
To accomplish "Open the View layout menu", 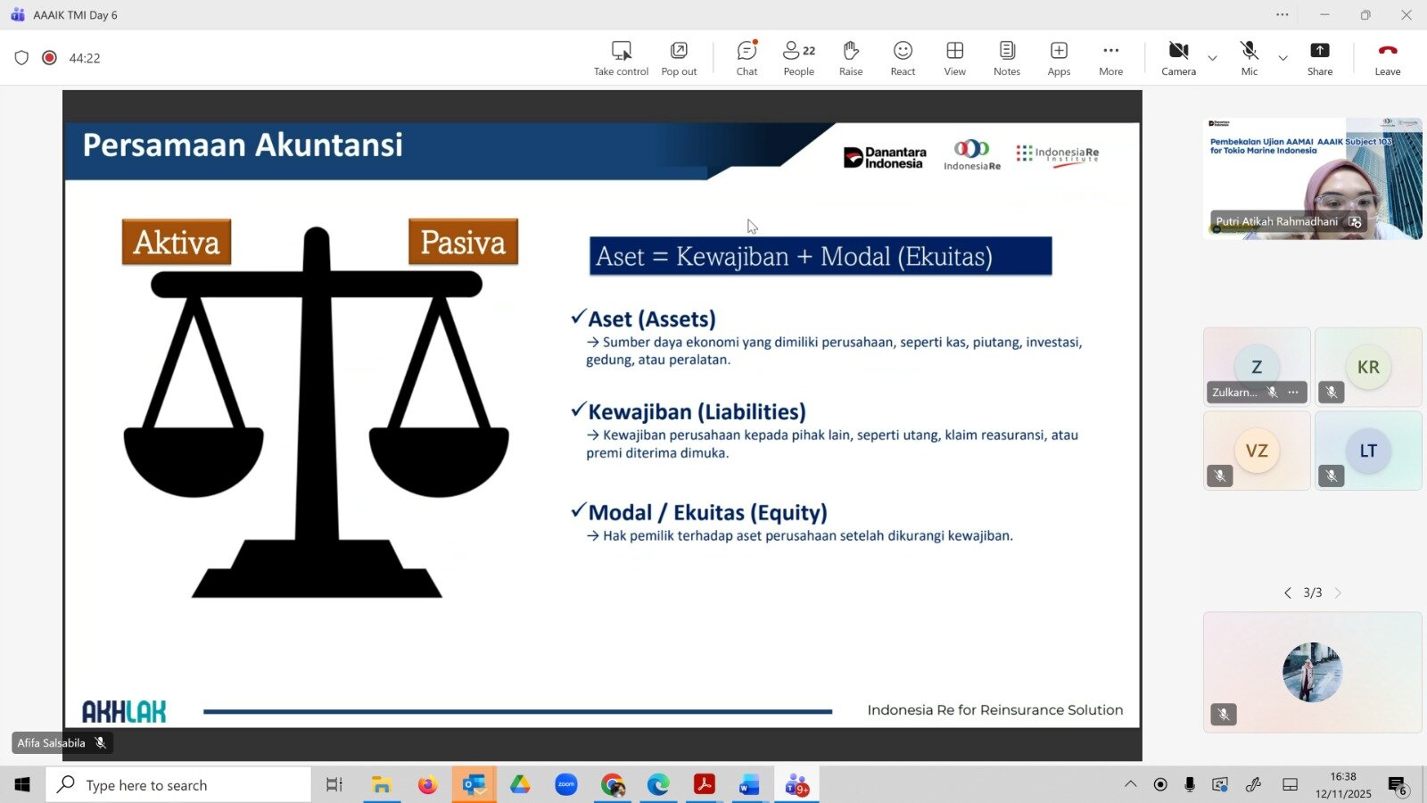I will (x=954, y=58).
